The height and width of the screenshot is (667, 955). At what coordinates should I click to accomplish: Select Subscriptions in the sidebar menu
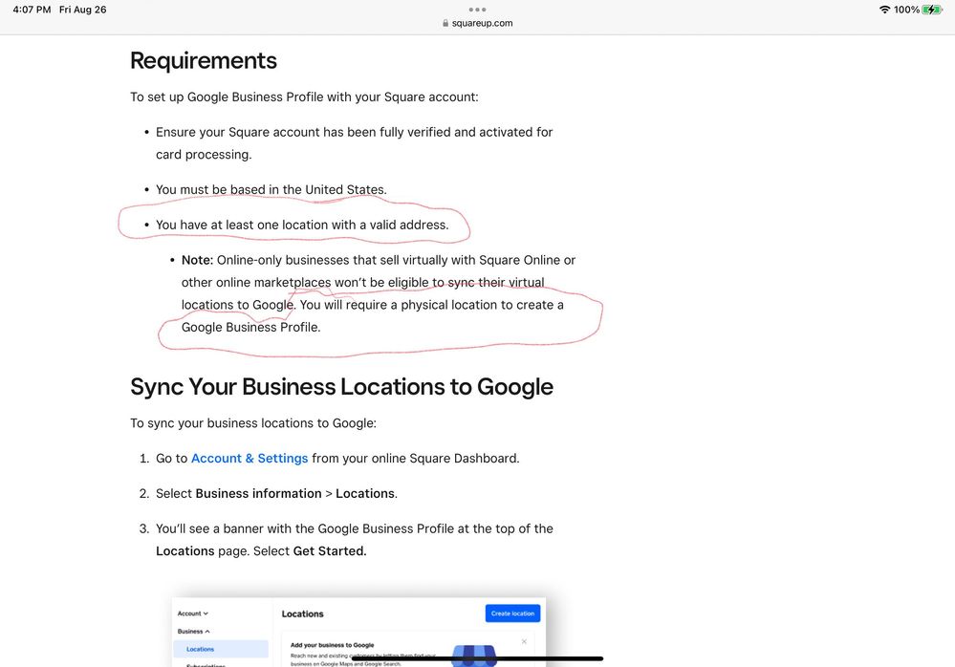point(206,664)
